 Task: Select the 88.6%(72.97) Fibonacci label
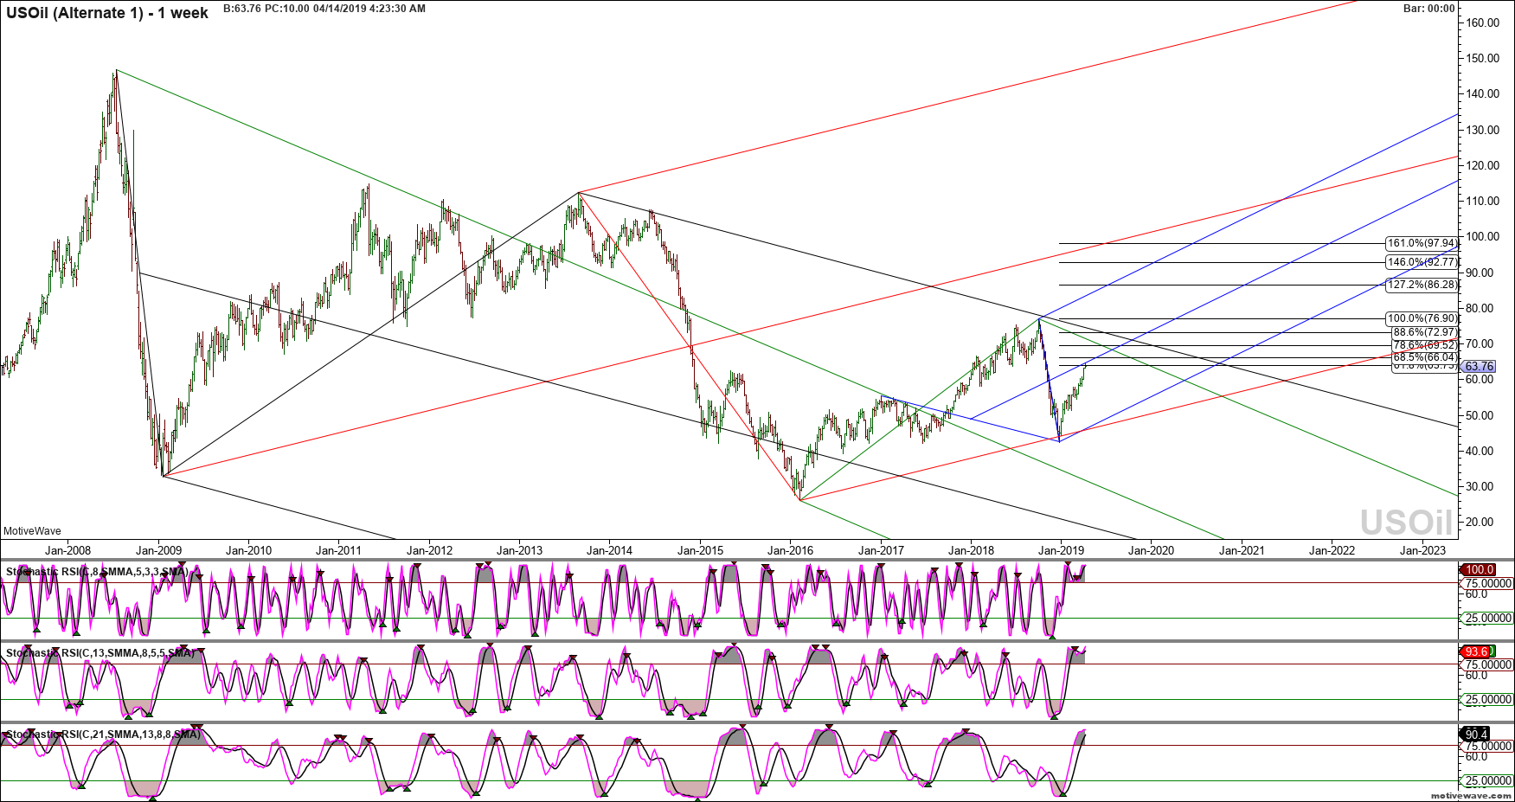point(1424,332)
